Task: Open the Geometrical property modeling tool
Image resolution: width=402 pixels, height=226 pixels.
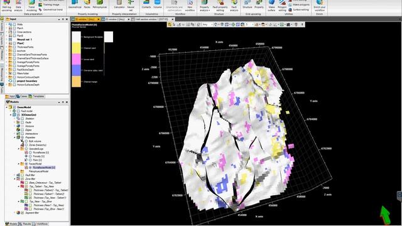Action: click(x=75, y=4)
